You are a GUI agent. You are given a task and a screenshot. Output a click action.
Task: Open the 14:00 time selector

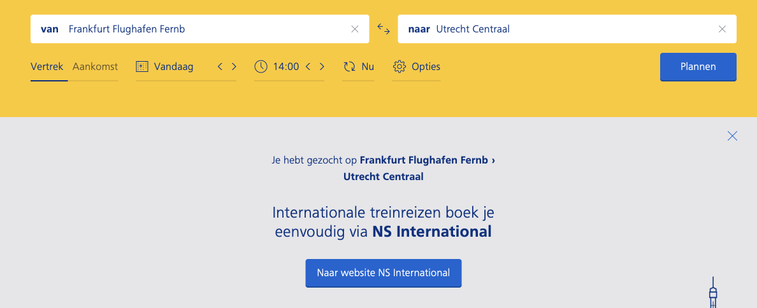[285, 66]
